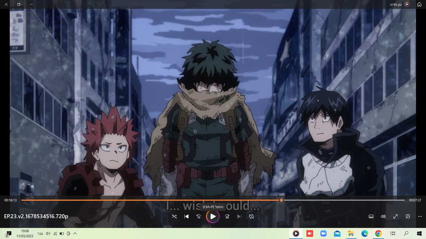Screen dimensions: 426x239
Task: Restore down the Media Player window
Action: coord(19,4)
